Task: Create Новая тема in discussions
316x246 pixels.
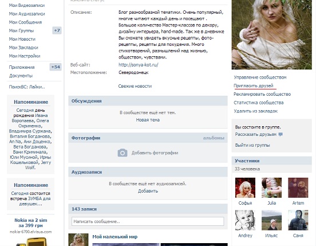Action: [148, 120]
